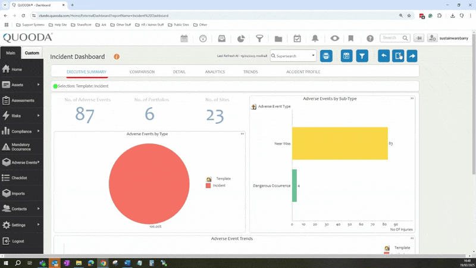
Task: Select the Main sidebar tab
Action: pyautogui.click(x=11, y=53)
